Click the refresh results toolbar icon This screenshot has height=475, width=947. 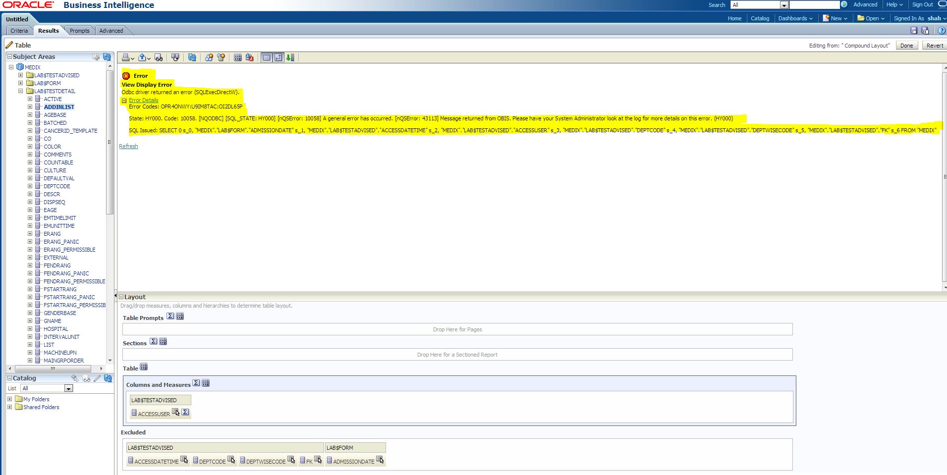click(192, 57)
